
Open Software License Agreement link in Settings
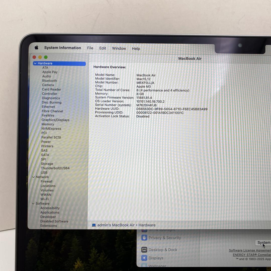pos(250,250)
